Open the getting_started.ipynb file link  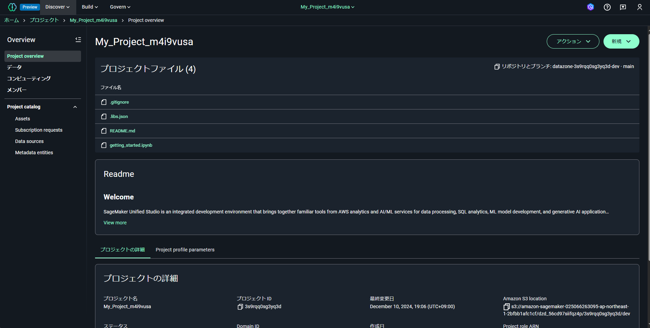pos(131,145)
